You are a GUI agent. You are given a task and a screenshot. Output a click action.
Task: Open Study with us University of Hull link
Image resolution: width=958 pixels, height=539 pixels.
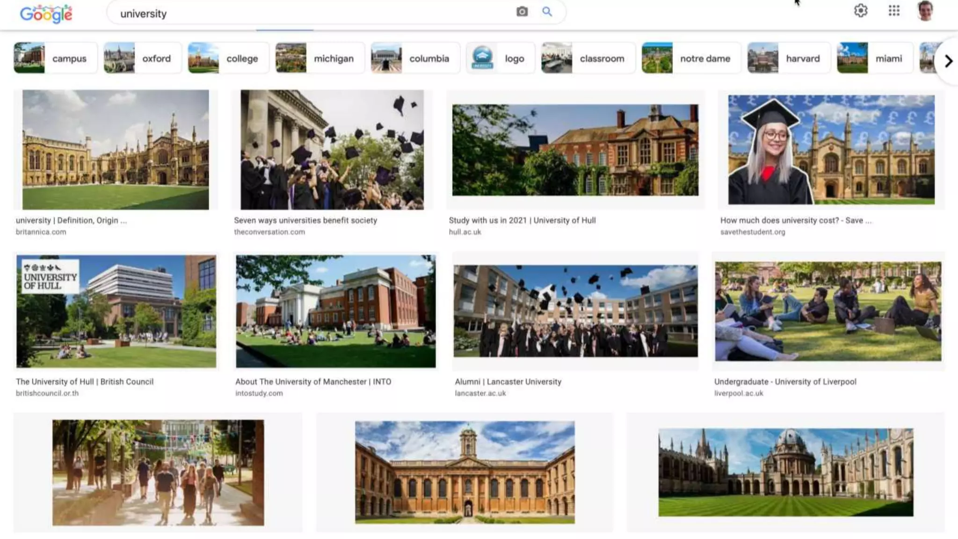tap(522, 220)
